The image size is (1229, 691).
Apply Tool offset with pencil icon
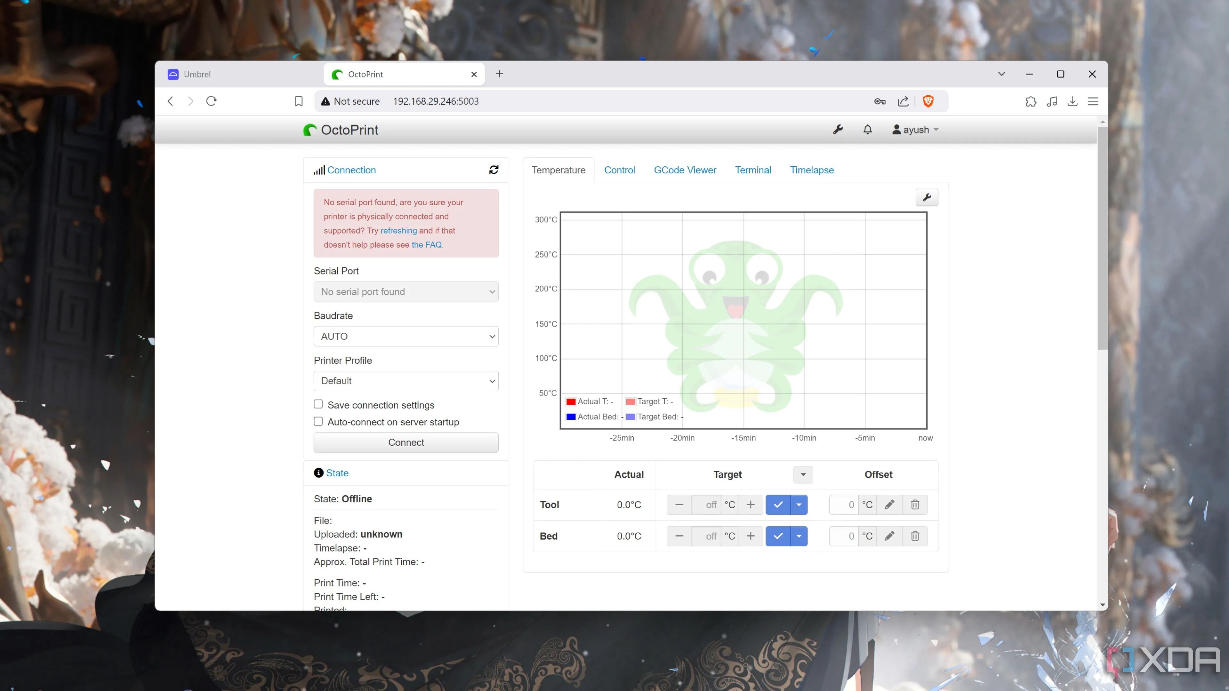coord(889,504)
